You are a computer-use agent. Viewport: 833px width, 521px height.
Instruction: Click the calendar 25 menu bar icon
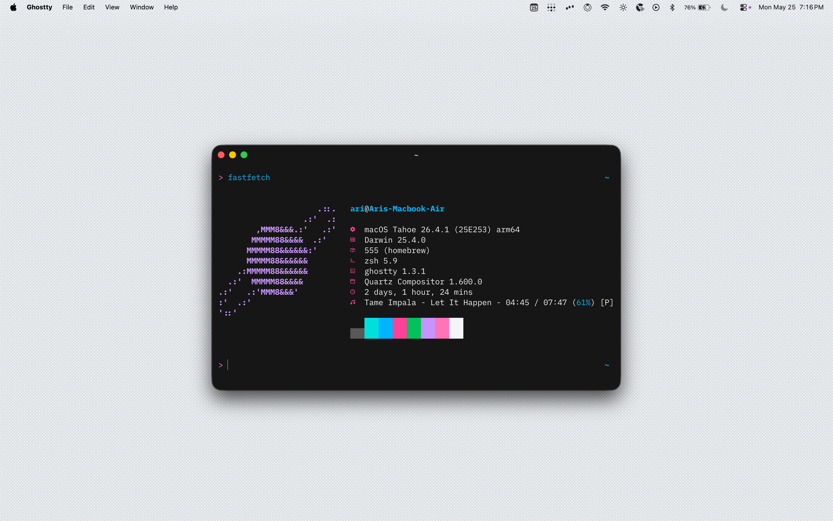tap(534, 7)
